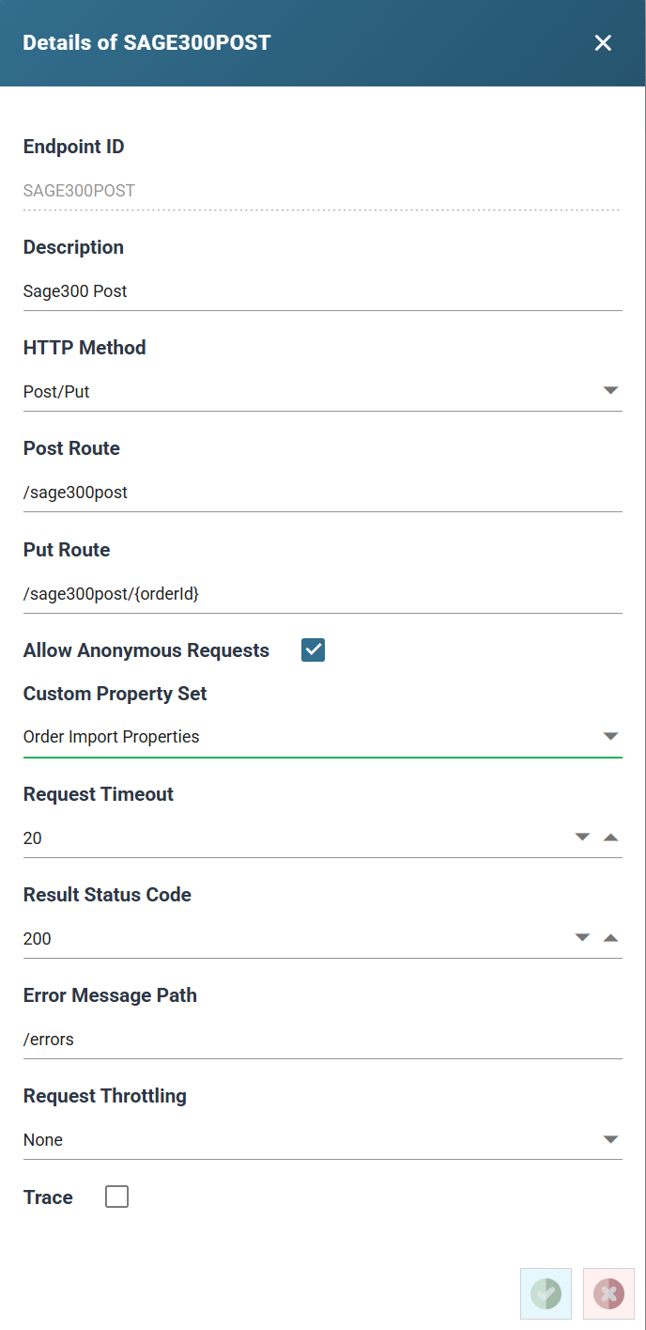Decrease Result Status Code value
646x1330 pixels.
click(582, 937)
